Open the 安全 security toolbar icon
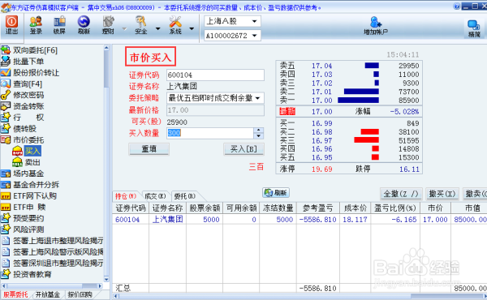The image size is (487, 300). coord(140,25)
